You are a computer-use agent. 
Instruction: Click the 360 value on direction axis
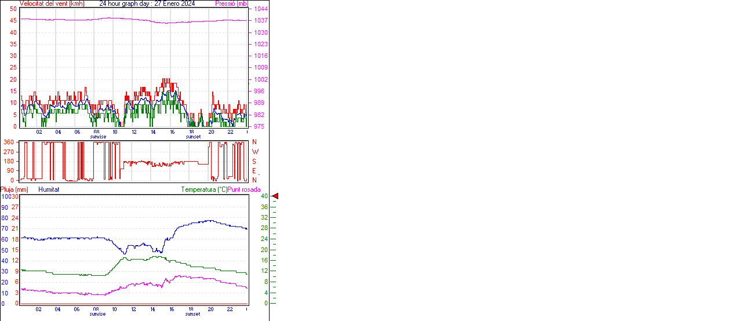[x=9, y=142]
